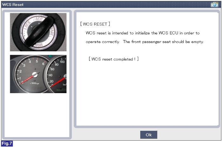222x147 pixels.
Task: Click the Fig.7 label
Action: (7, 144)
